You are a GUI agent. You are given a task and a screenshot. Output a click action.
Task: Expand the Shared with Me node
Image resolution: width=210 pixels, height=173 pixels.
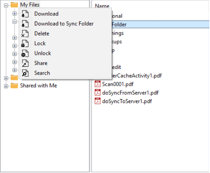coord(6,86)
